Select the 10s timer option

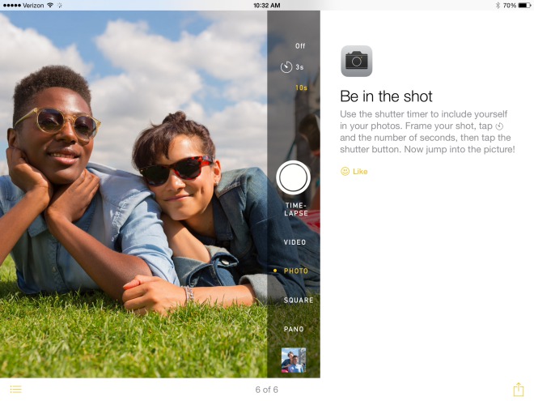tap(301, 88)
